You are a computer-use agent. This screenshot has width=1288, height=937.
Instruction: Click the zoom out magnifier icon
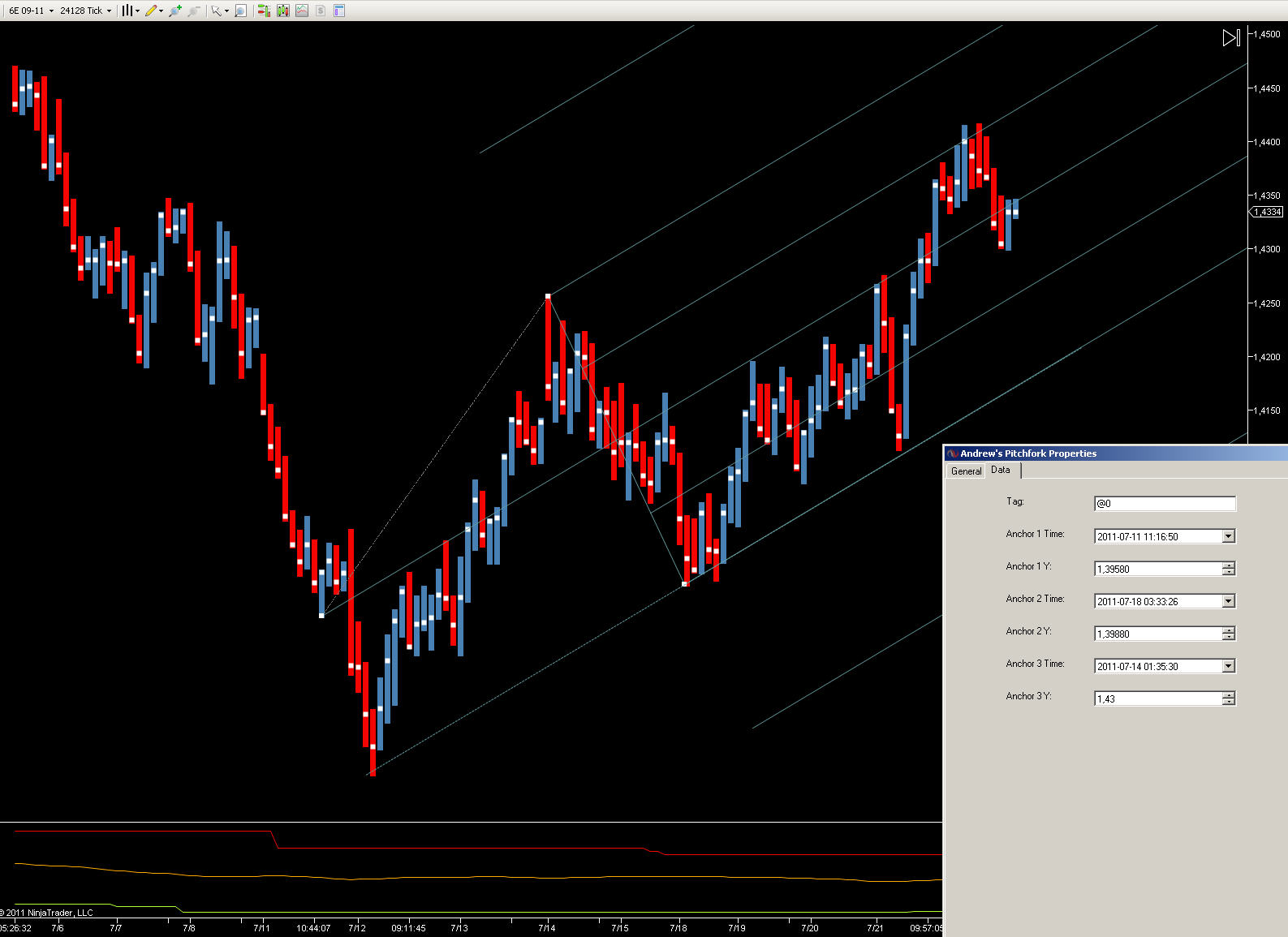pos(194,11)
